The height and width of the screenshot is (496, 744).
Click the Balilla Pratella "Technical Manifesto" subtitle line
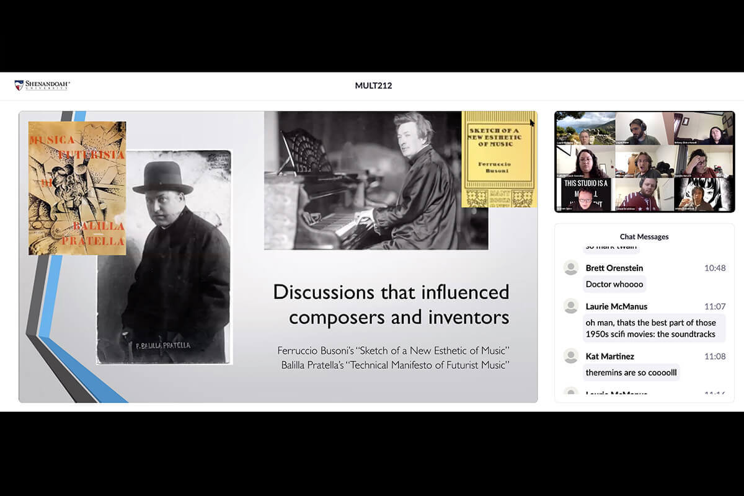coord(395,365)
